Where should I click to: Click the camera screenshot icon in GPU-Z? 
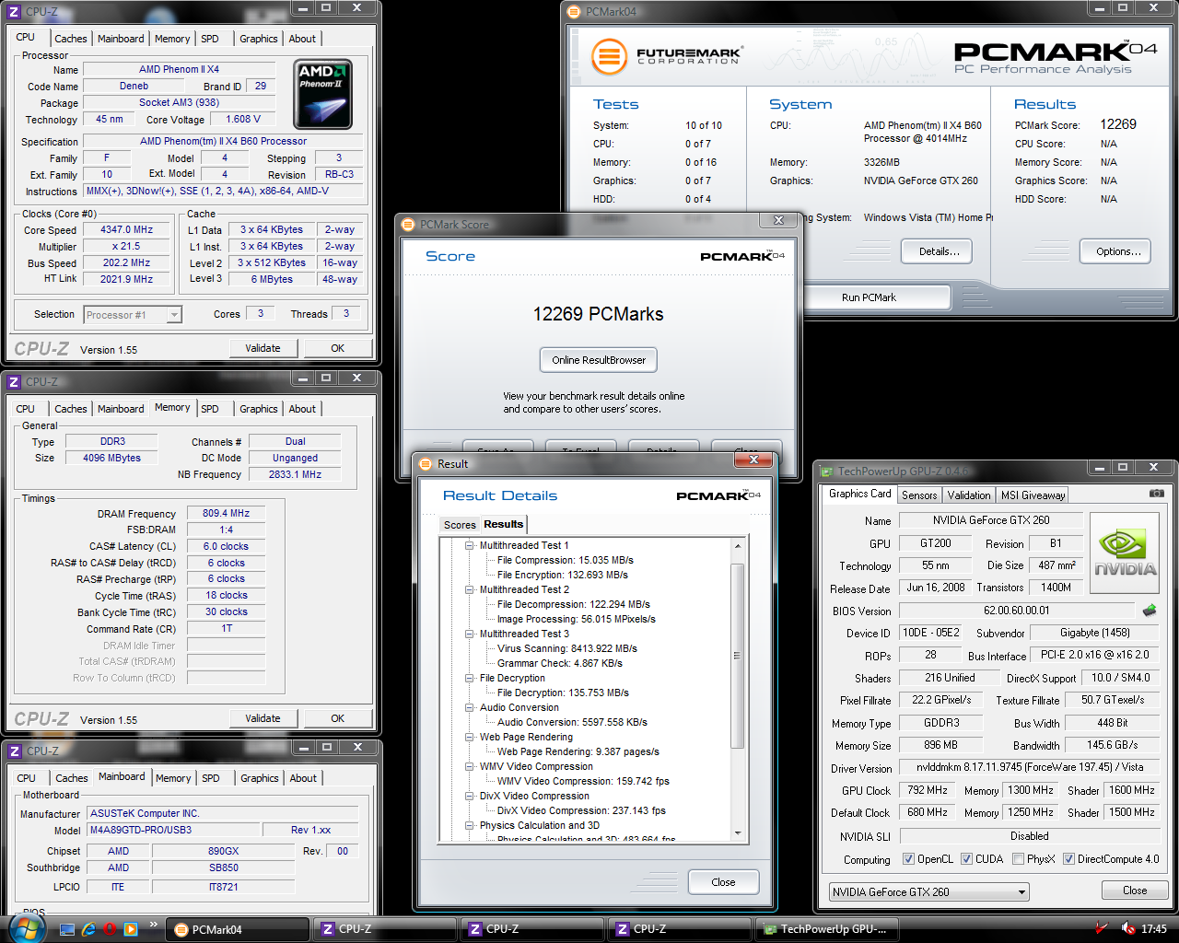[x=1156, y=494]
